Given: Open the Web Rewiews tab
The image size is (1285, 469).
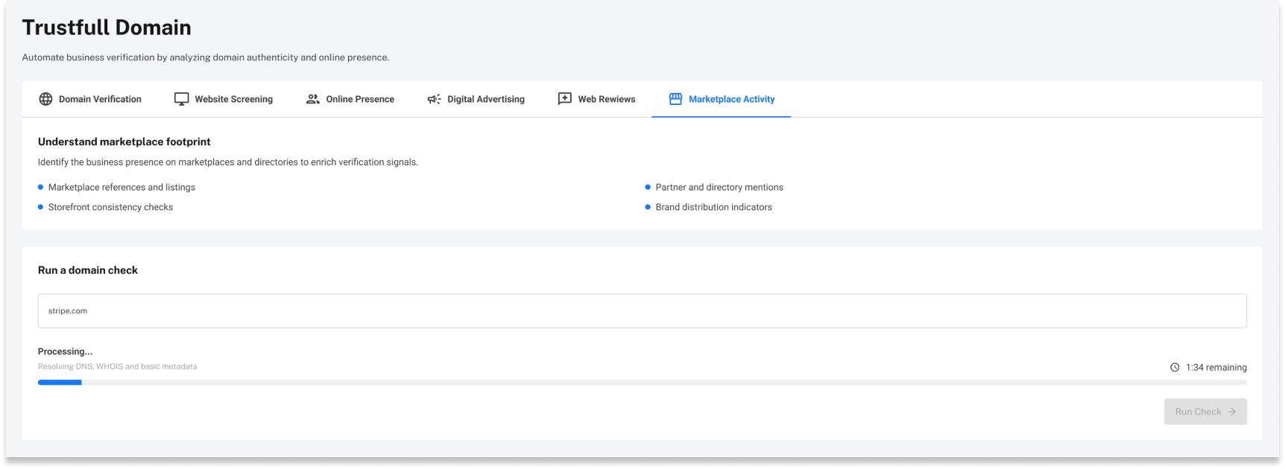Looking at the screenshot, I should [x=596, y=99].
